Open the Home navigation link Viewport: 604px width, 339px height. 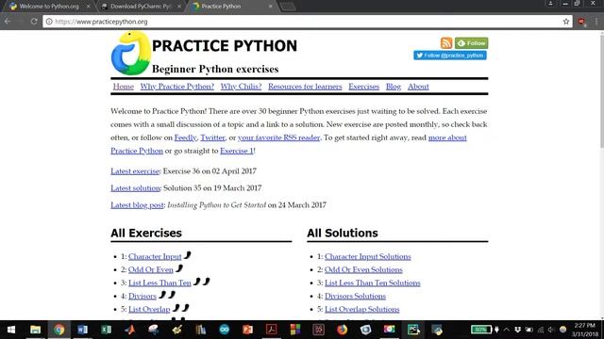tap(124, 87)
